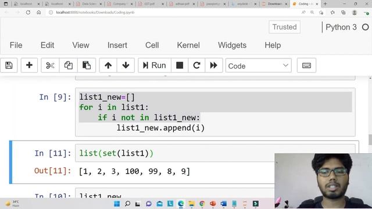Reload the page in the browser
This screenshot has height=209, width=372.
click(28, 12)
